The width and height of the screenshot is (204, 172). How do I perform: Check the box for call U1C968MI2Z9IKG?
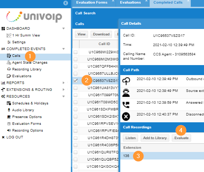point(76,52)
